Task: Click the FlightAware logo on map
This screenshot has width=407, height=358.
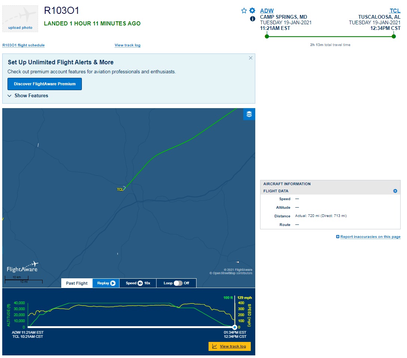Action: [x=22, y=267]
